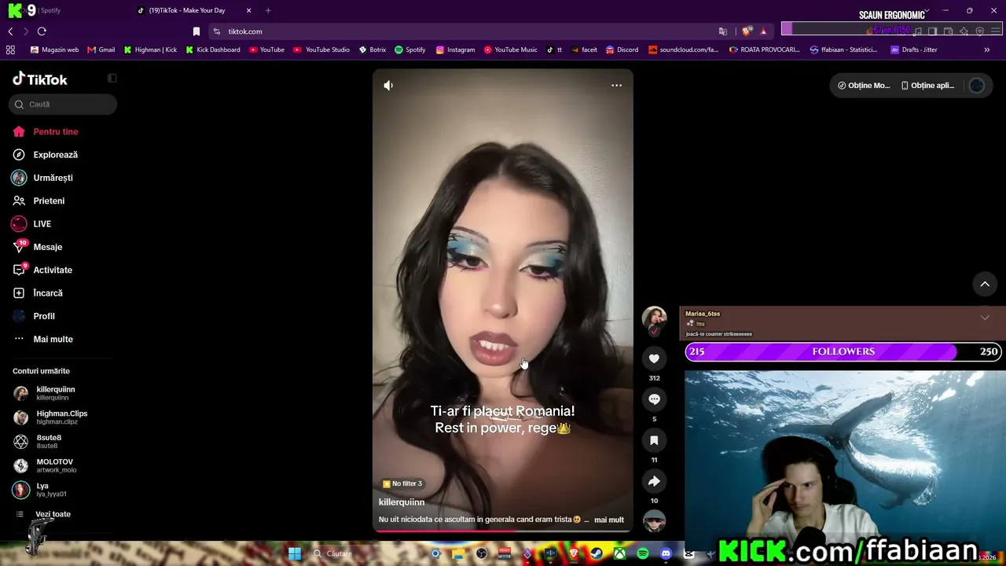Screen dimensions: 1006x566
Task: Open Discord from the taskbar
Action: 666,553
